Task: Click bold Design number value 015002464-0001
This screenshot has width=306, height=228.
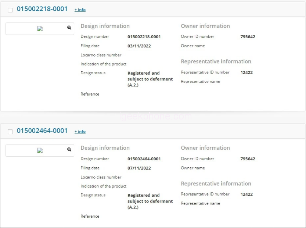Action: (x=144, y=159)
